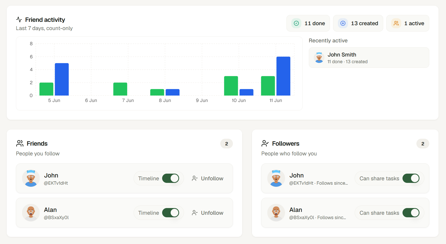446x244 pixels.
Task: Click the Followers count badge showing 2
Action: click(x=423, y=144)
